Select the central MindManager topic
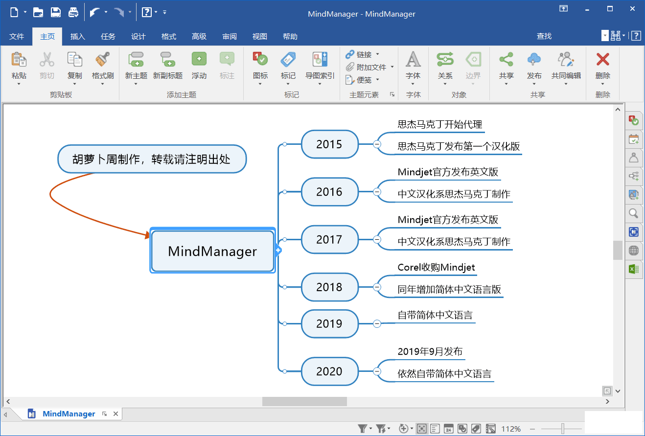This screenshot has width=645, height=436. [x=212, y=251]
